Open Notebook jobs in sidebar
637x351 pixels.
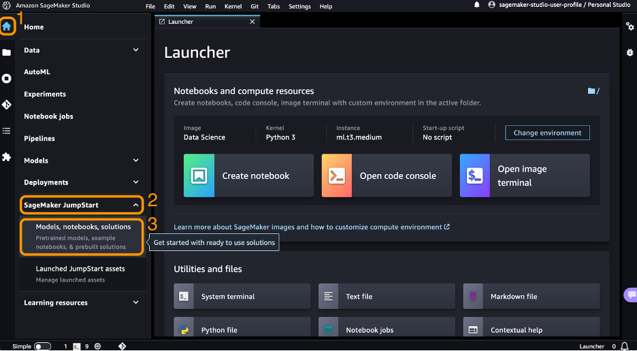pos(48,116)
